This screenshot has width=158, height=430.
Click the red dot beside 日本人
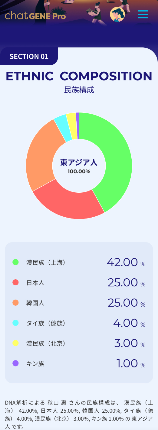15,282
